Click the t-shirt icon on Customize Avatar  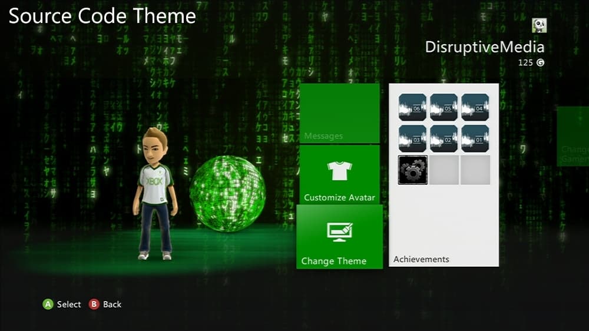[x=340, y=171]
